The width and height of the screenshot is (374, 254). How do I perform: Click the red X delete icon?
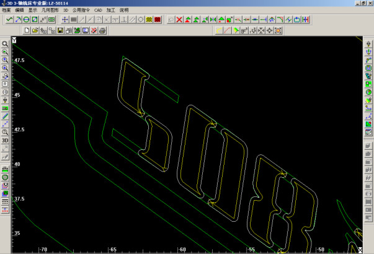(x=179, y=20)
